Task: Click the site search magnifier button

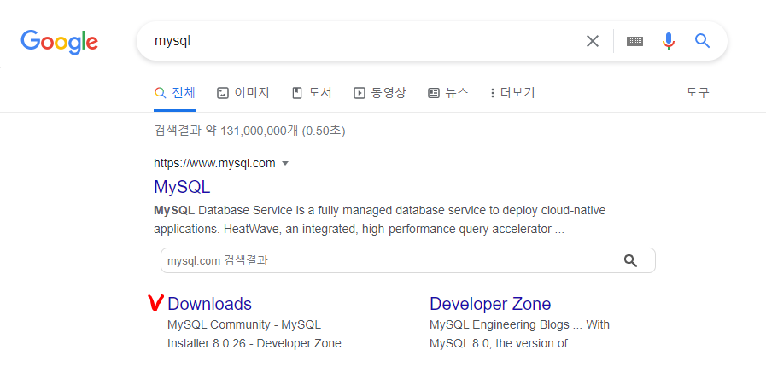Action: [630, 261]
